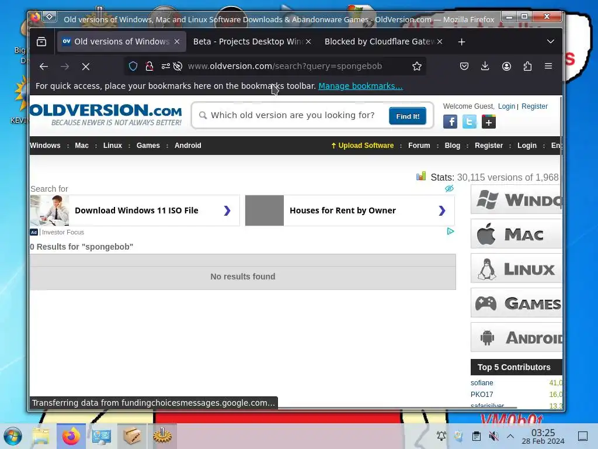The image size is (598, 449).
Task: Show site security padlock info
Action: pyautogui.click(x=149, y=66)
